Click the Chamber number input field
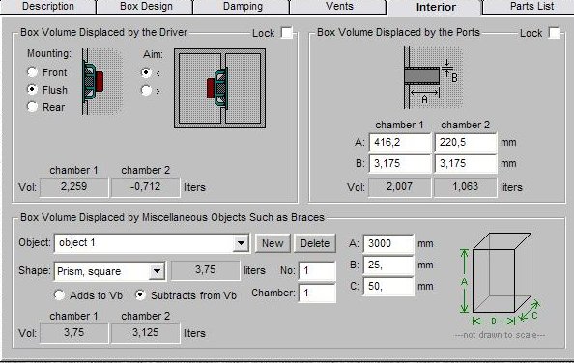574x363 pixels. click(317, 293)
